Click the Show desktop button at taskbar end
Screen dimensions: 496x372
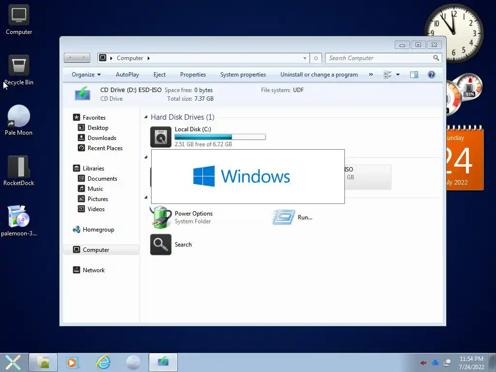pos(493,362)
